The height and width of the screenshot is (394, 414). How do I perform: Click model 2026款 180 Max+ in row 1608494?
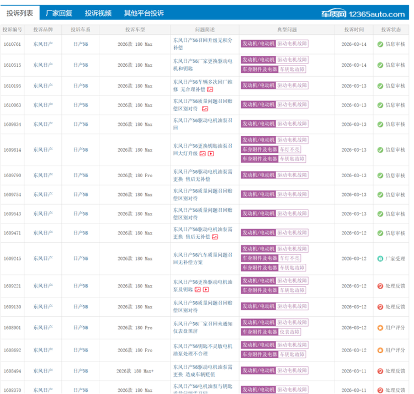(x=135, y=371)
